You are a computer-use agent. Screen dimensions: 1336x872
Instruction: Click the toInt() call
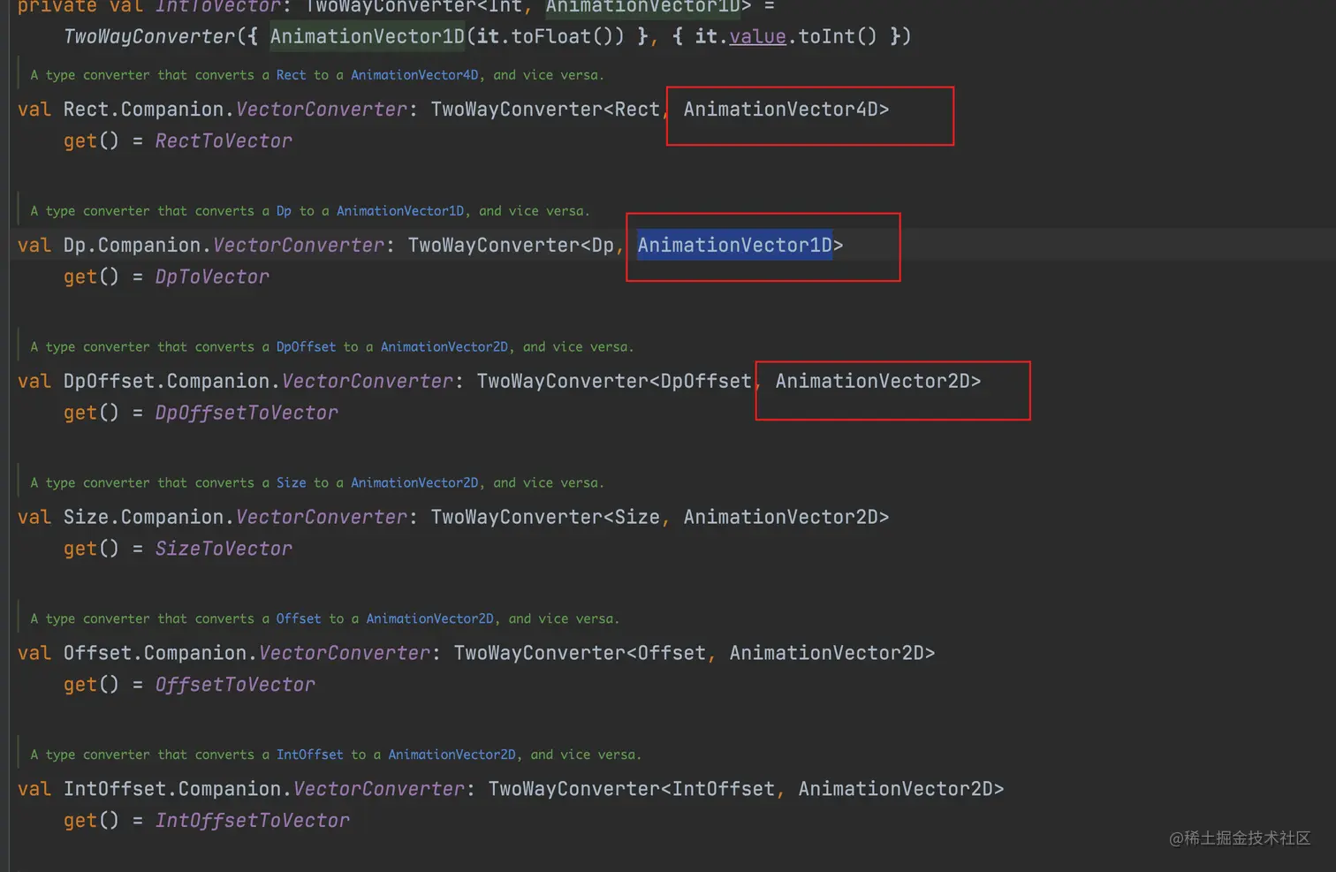coord(838,37)
